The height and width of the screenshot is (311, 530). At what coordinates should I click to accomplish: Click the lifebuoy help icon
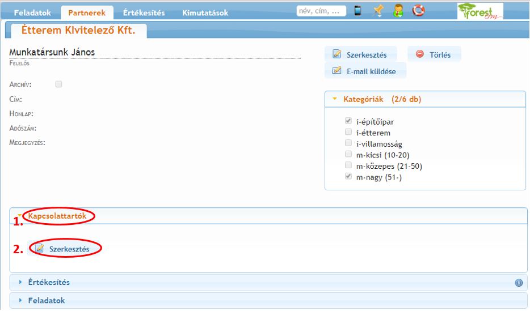click(x=418, y=11)
